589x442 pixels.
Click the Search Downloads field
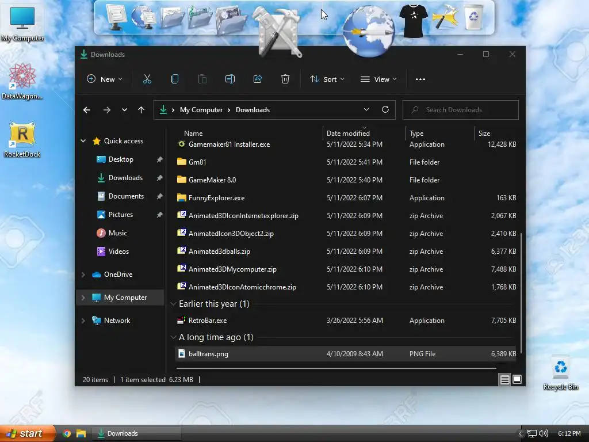pyautogui.click(x=461, y=110)
